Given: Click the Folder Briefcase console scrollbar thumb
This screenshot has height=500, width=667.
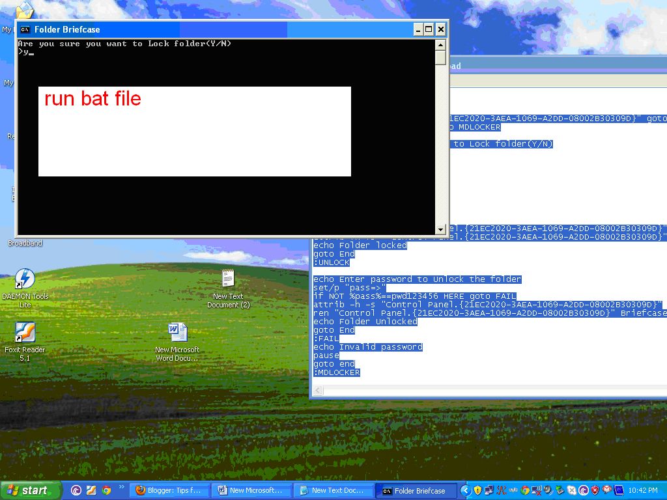Looking at the screenshot, I should 440,57.
